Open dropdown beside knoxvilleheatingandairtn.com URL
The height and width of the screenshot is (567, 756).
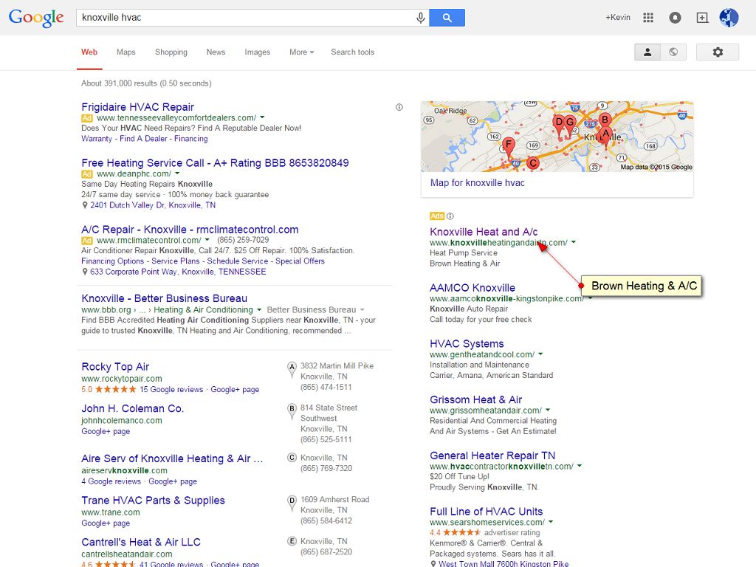pyautogui.click(x=574, y=242)
